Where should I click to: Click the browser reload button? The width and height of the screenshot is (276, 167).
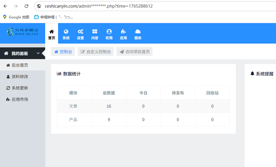26,6
